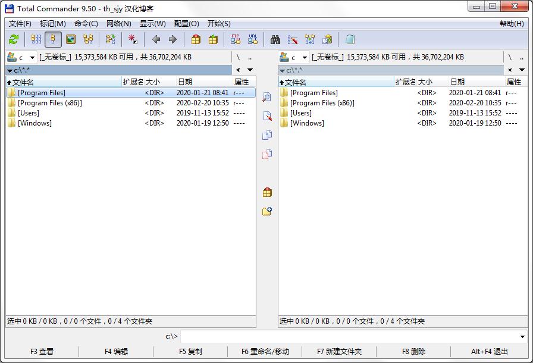Select [Users] folder in left panel
This screenshot has width=533, height=363.
coord(130,113)
